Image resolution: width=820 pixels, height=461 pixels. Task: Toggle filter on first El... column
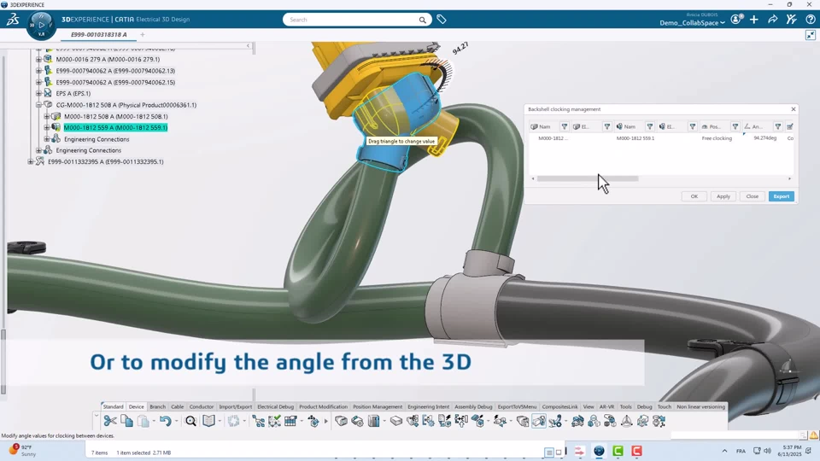[607, 126]
